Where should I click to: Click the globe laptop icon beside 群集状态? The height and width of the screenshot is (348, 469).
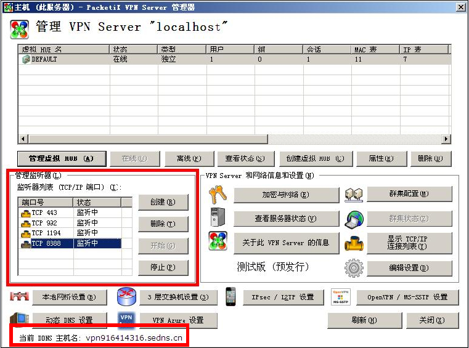354,219
